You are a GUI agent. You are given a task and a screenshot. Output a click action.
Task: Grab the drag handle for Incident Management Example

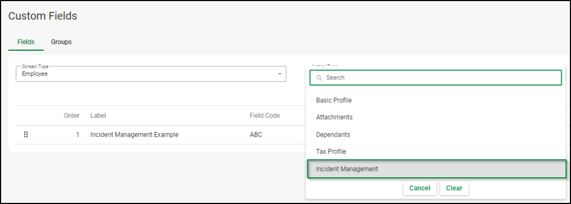pyautogui.click(x=26, y=135)
